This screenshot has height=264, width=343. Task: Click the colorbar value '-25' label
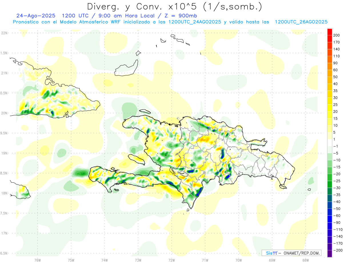(x=336, y=181)
